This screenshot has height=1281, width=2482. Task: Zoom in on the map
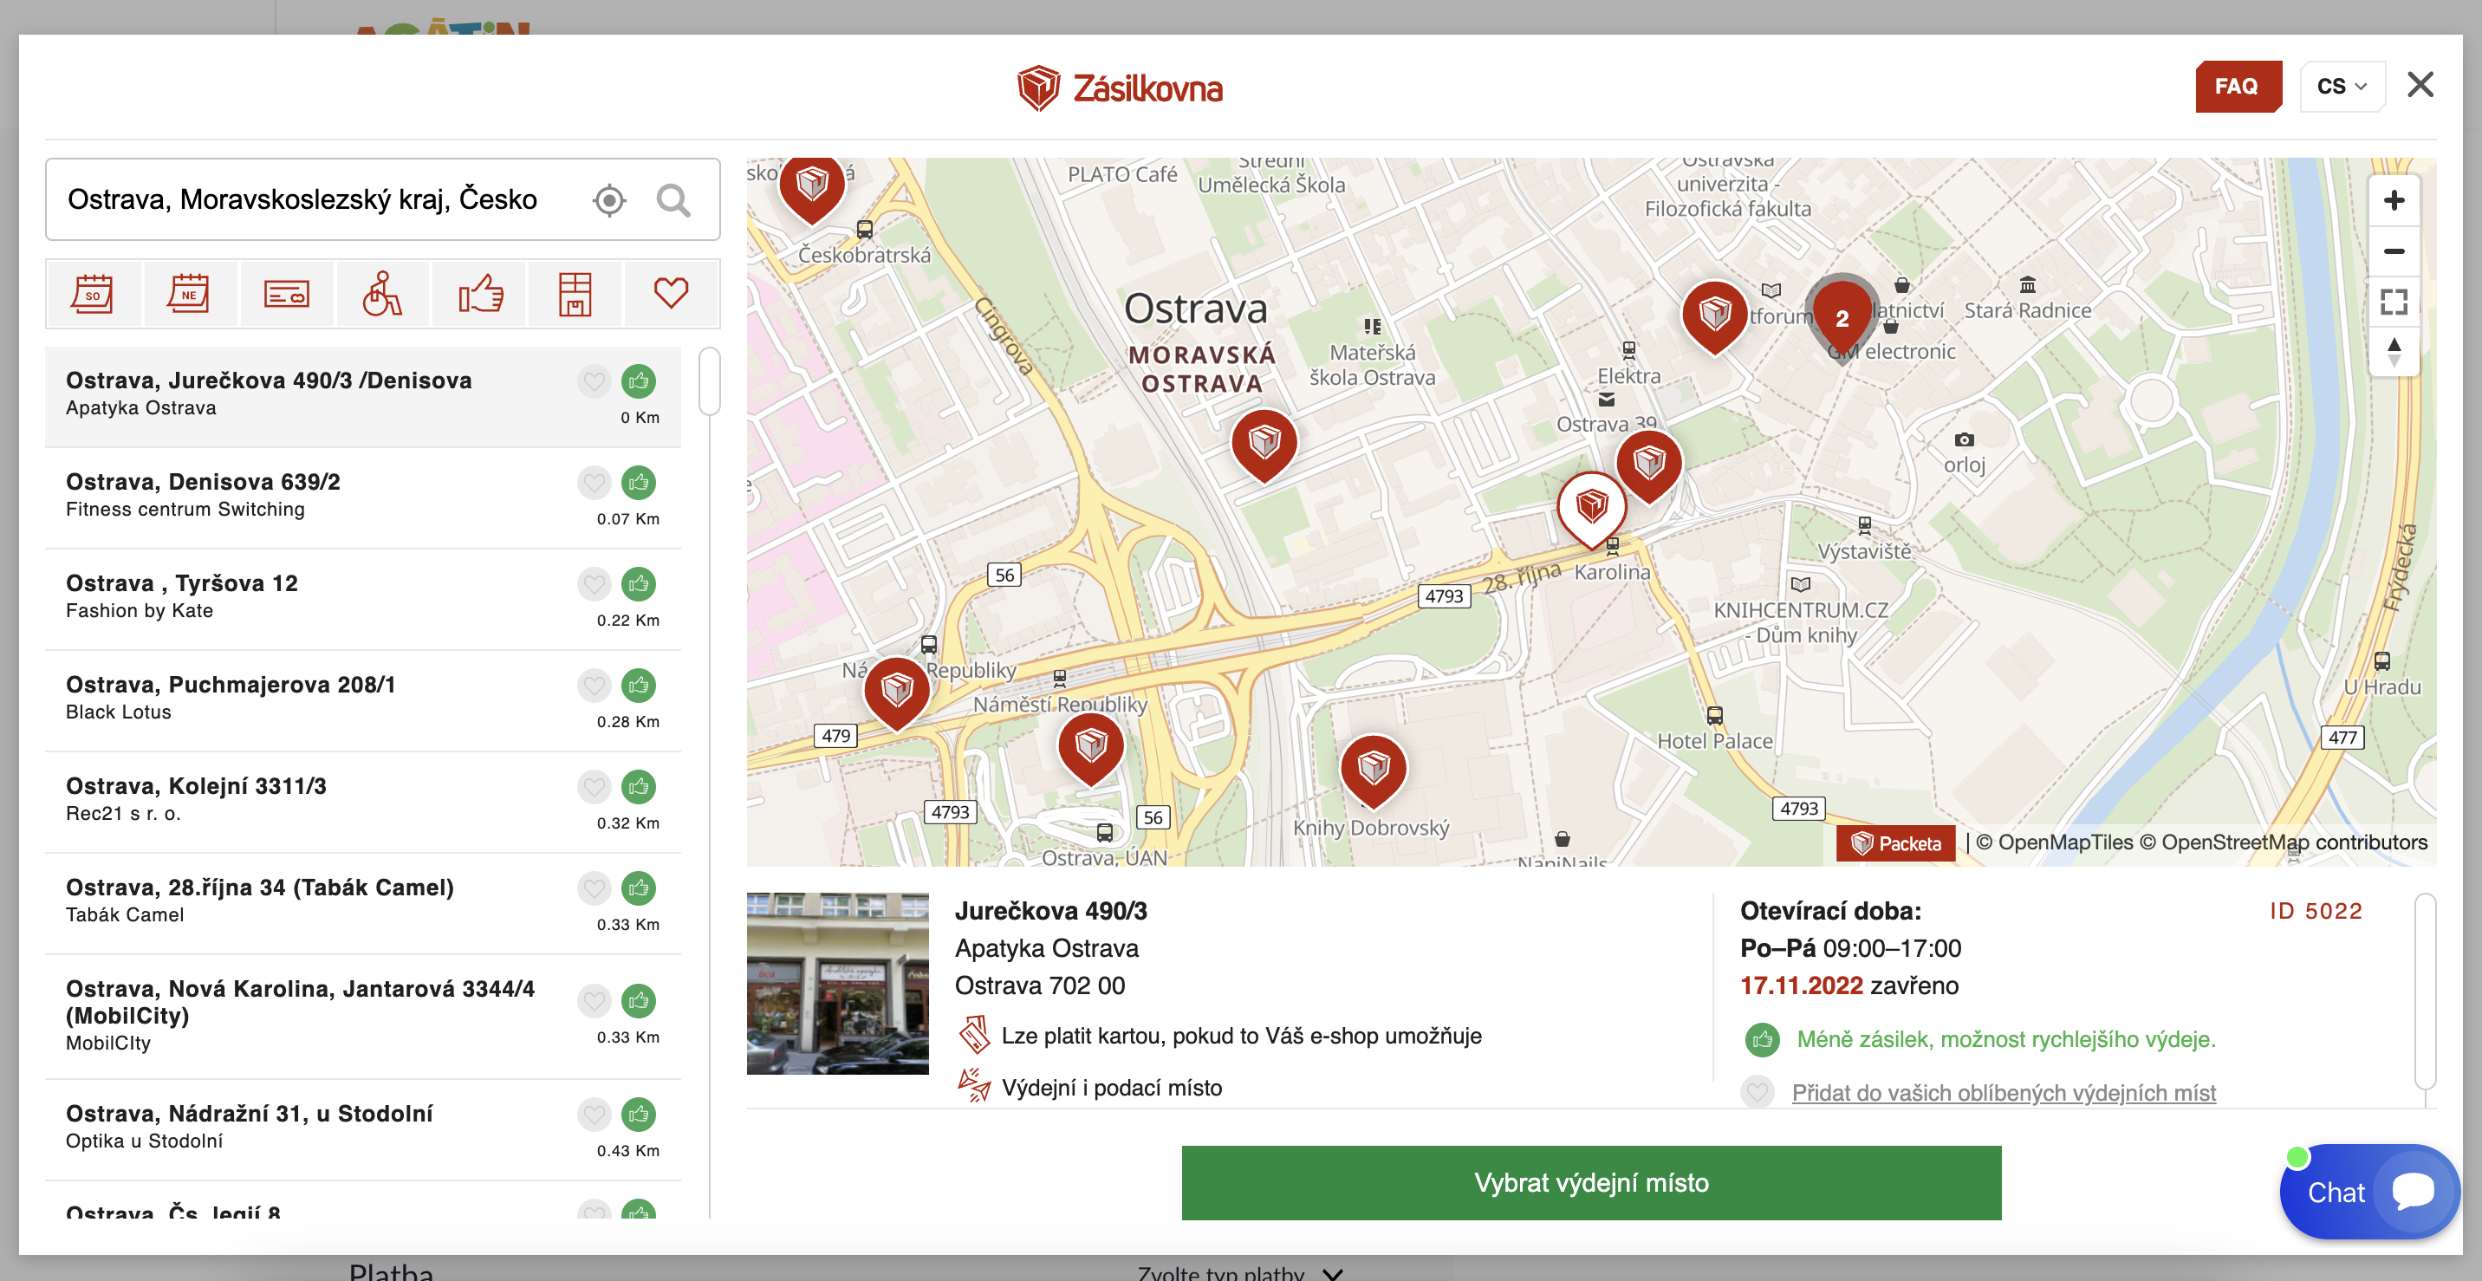coord(2393,200)
